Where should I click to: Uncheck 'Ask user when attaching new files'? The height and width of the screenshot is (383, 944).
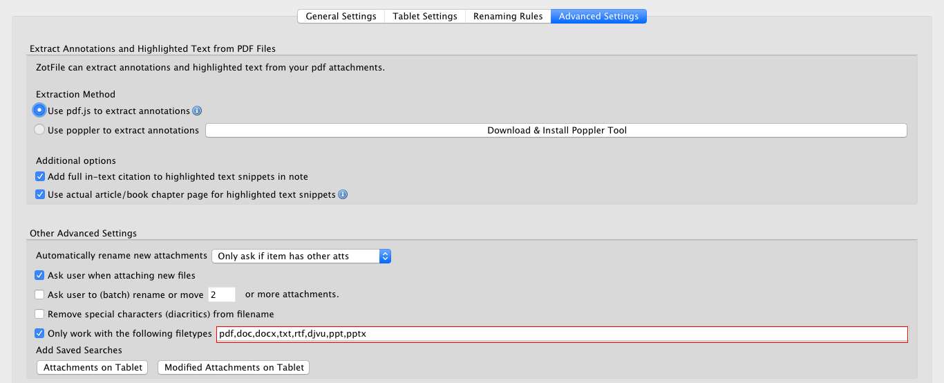point(40,275)
